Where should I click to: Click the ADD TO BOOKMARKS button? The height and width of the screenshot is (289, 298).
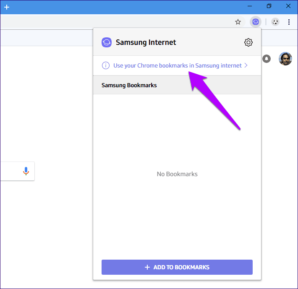click(x=177, y=267)
